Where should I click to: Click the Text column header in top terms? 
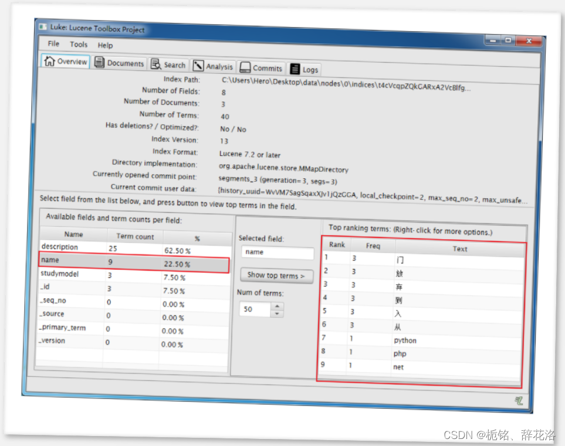(x=460, y=248)
